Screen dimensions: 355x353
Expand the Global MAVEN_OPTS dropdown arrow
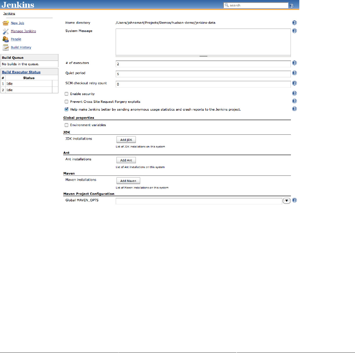[x=287, y=200]
